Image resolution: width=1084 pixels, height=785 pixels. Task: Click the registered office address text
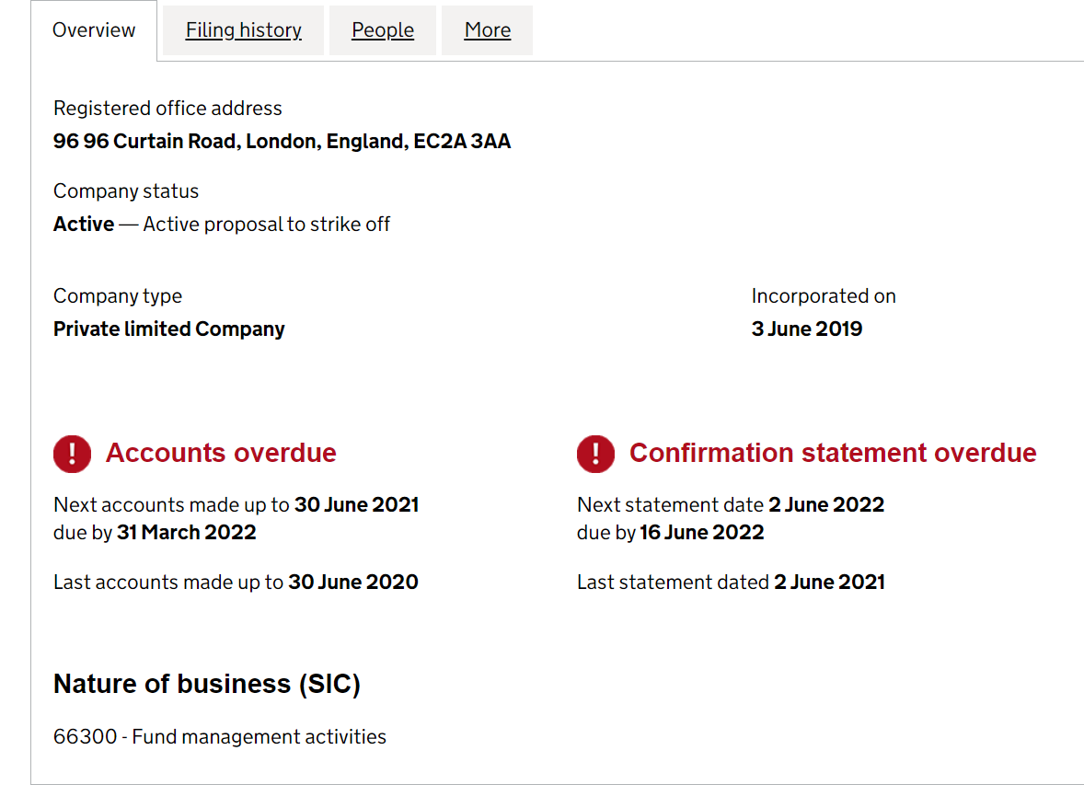pos(283,141)
